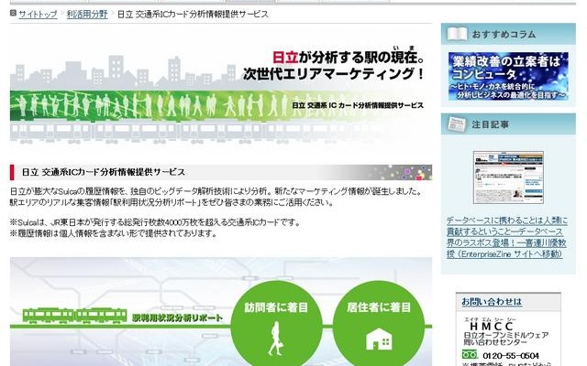Click the open book icon beside おすすめコラム

click(x=457, y=34)
